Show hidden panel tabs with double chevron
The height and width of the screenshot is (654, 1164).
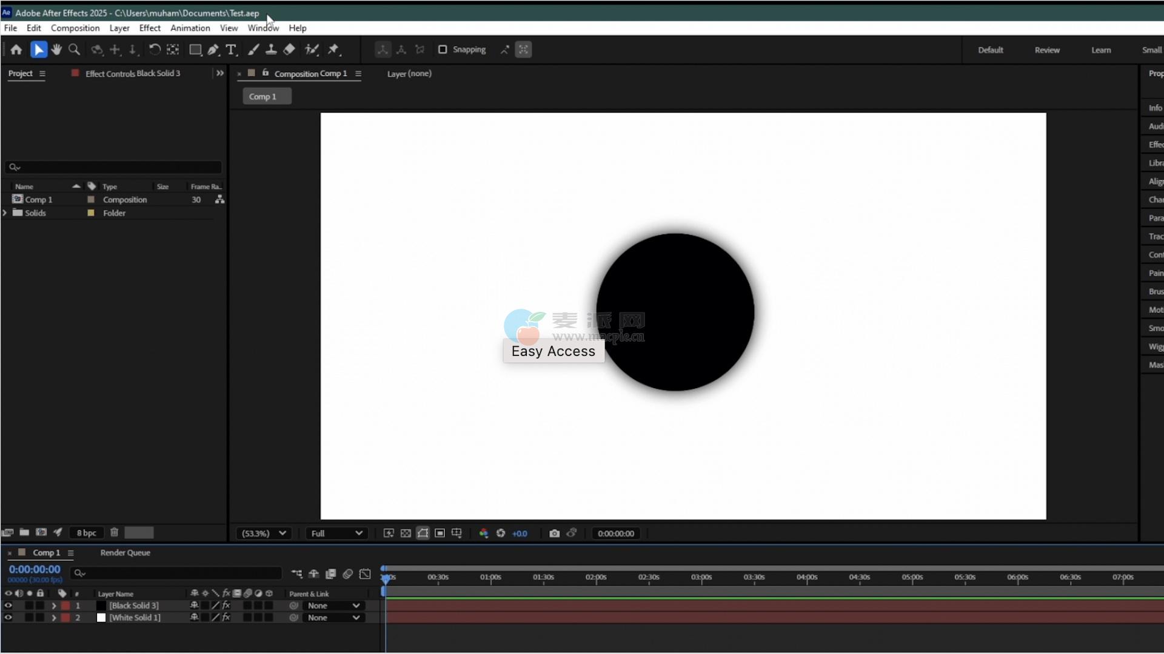point(219,73)
